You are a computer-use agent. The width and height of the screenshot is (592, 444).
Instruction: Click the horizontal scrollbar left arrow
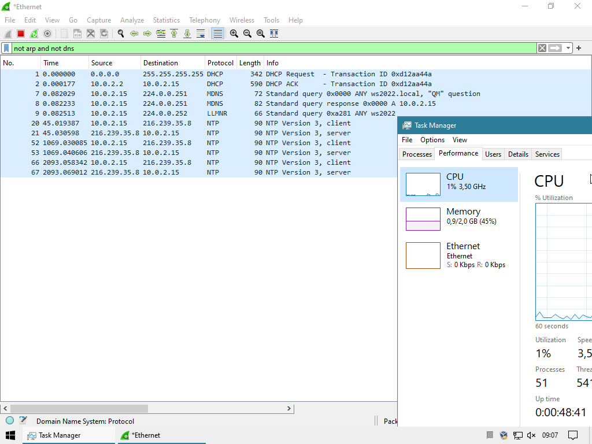[5, 409]
